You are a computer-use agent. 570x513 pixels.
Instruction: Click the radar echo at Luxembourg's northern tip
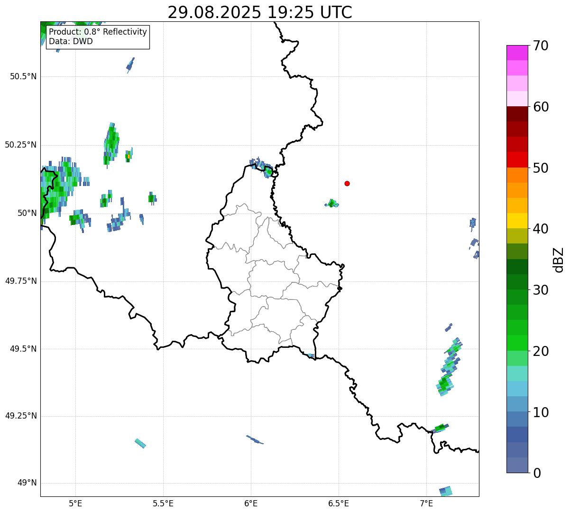tap(262, 167)
